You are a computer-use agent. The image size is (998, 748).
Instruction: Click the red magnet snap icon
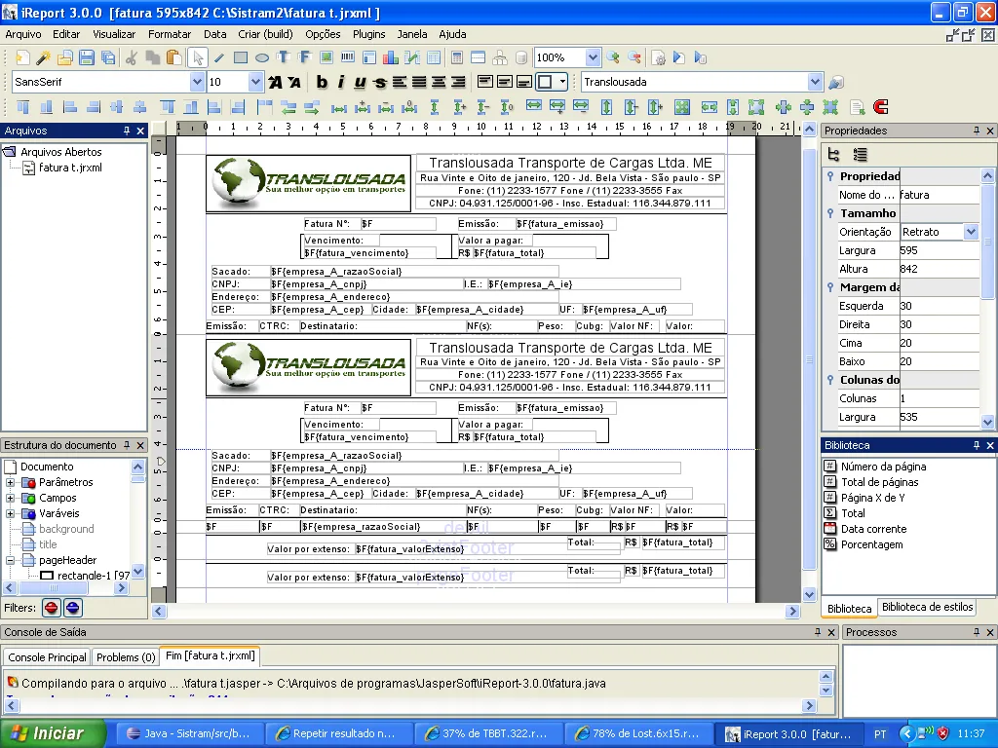[x=881, y=107]
